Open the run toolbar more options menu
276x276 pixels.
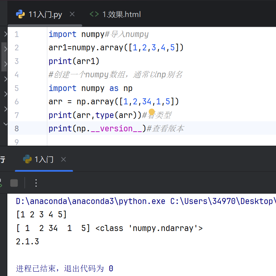[36, 183]
